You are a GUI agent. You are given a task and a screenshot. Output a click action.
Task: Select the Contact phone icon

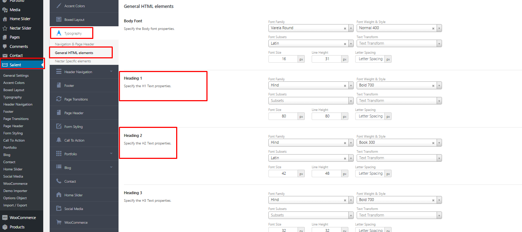(58, 181)
